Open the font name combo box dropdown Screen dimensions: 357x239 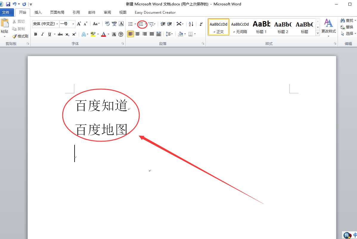pos(57,24)
